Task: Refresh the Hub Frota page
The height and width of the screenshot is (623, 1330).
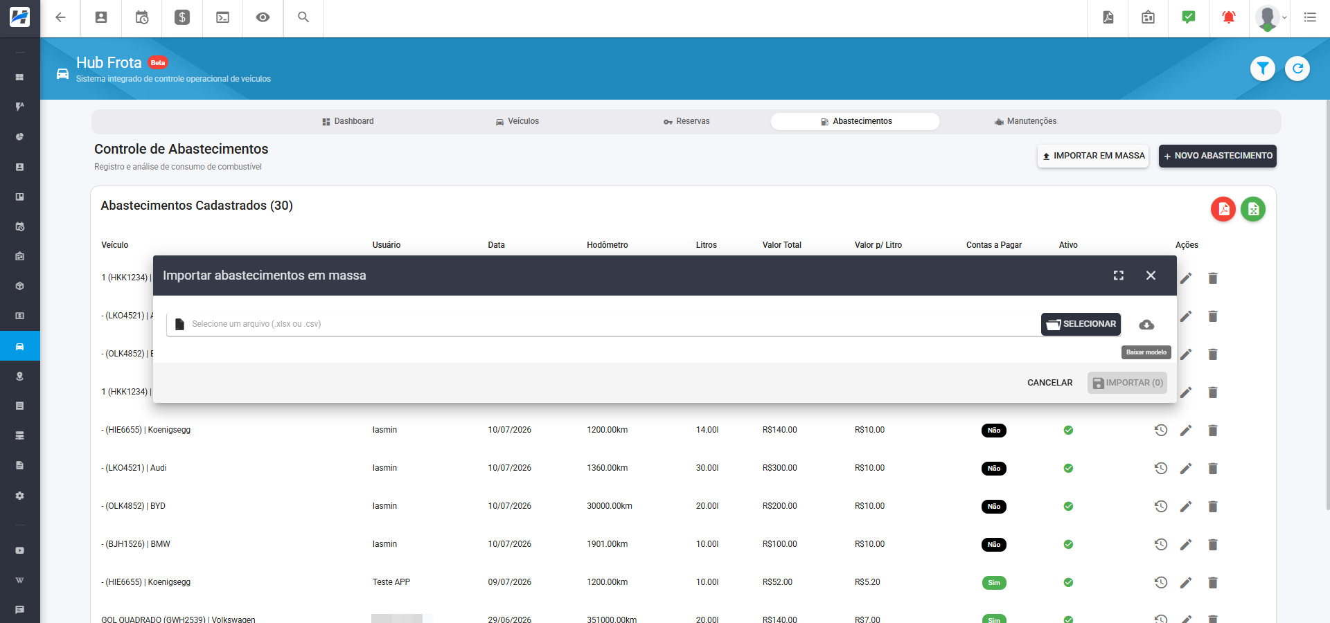Action: [1297, 69]
